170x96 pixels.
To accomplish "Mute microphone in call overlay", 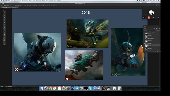I will (144, 18).
